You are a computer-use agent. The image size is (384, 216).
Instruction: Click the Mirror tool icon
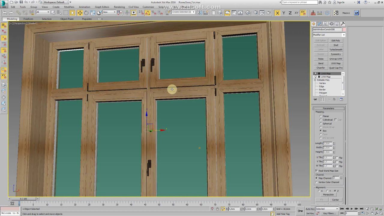199,13
